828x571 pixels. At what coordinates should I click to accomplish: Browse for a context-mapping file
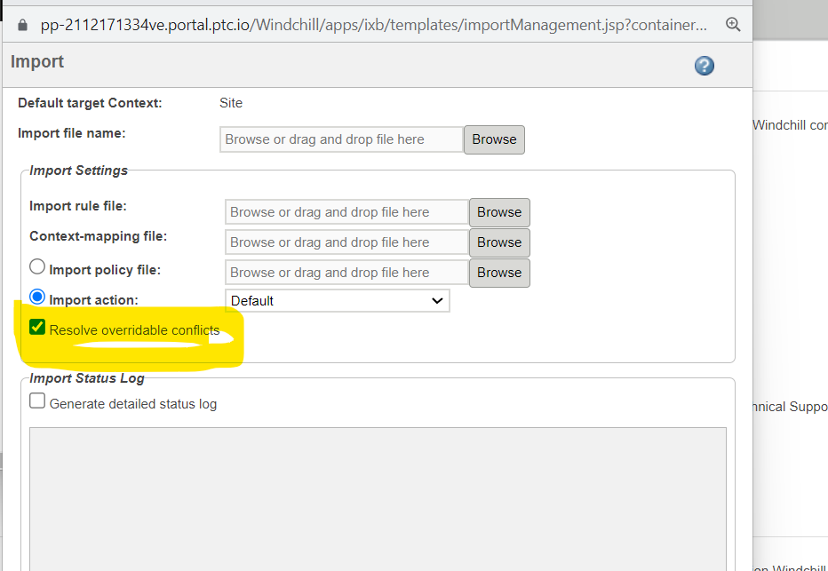pos(499,242)
